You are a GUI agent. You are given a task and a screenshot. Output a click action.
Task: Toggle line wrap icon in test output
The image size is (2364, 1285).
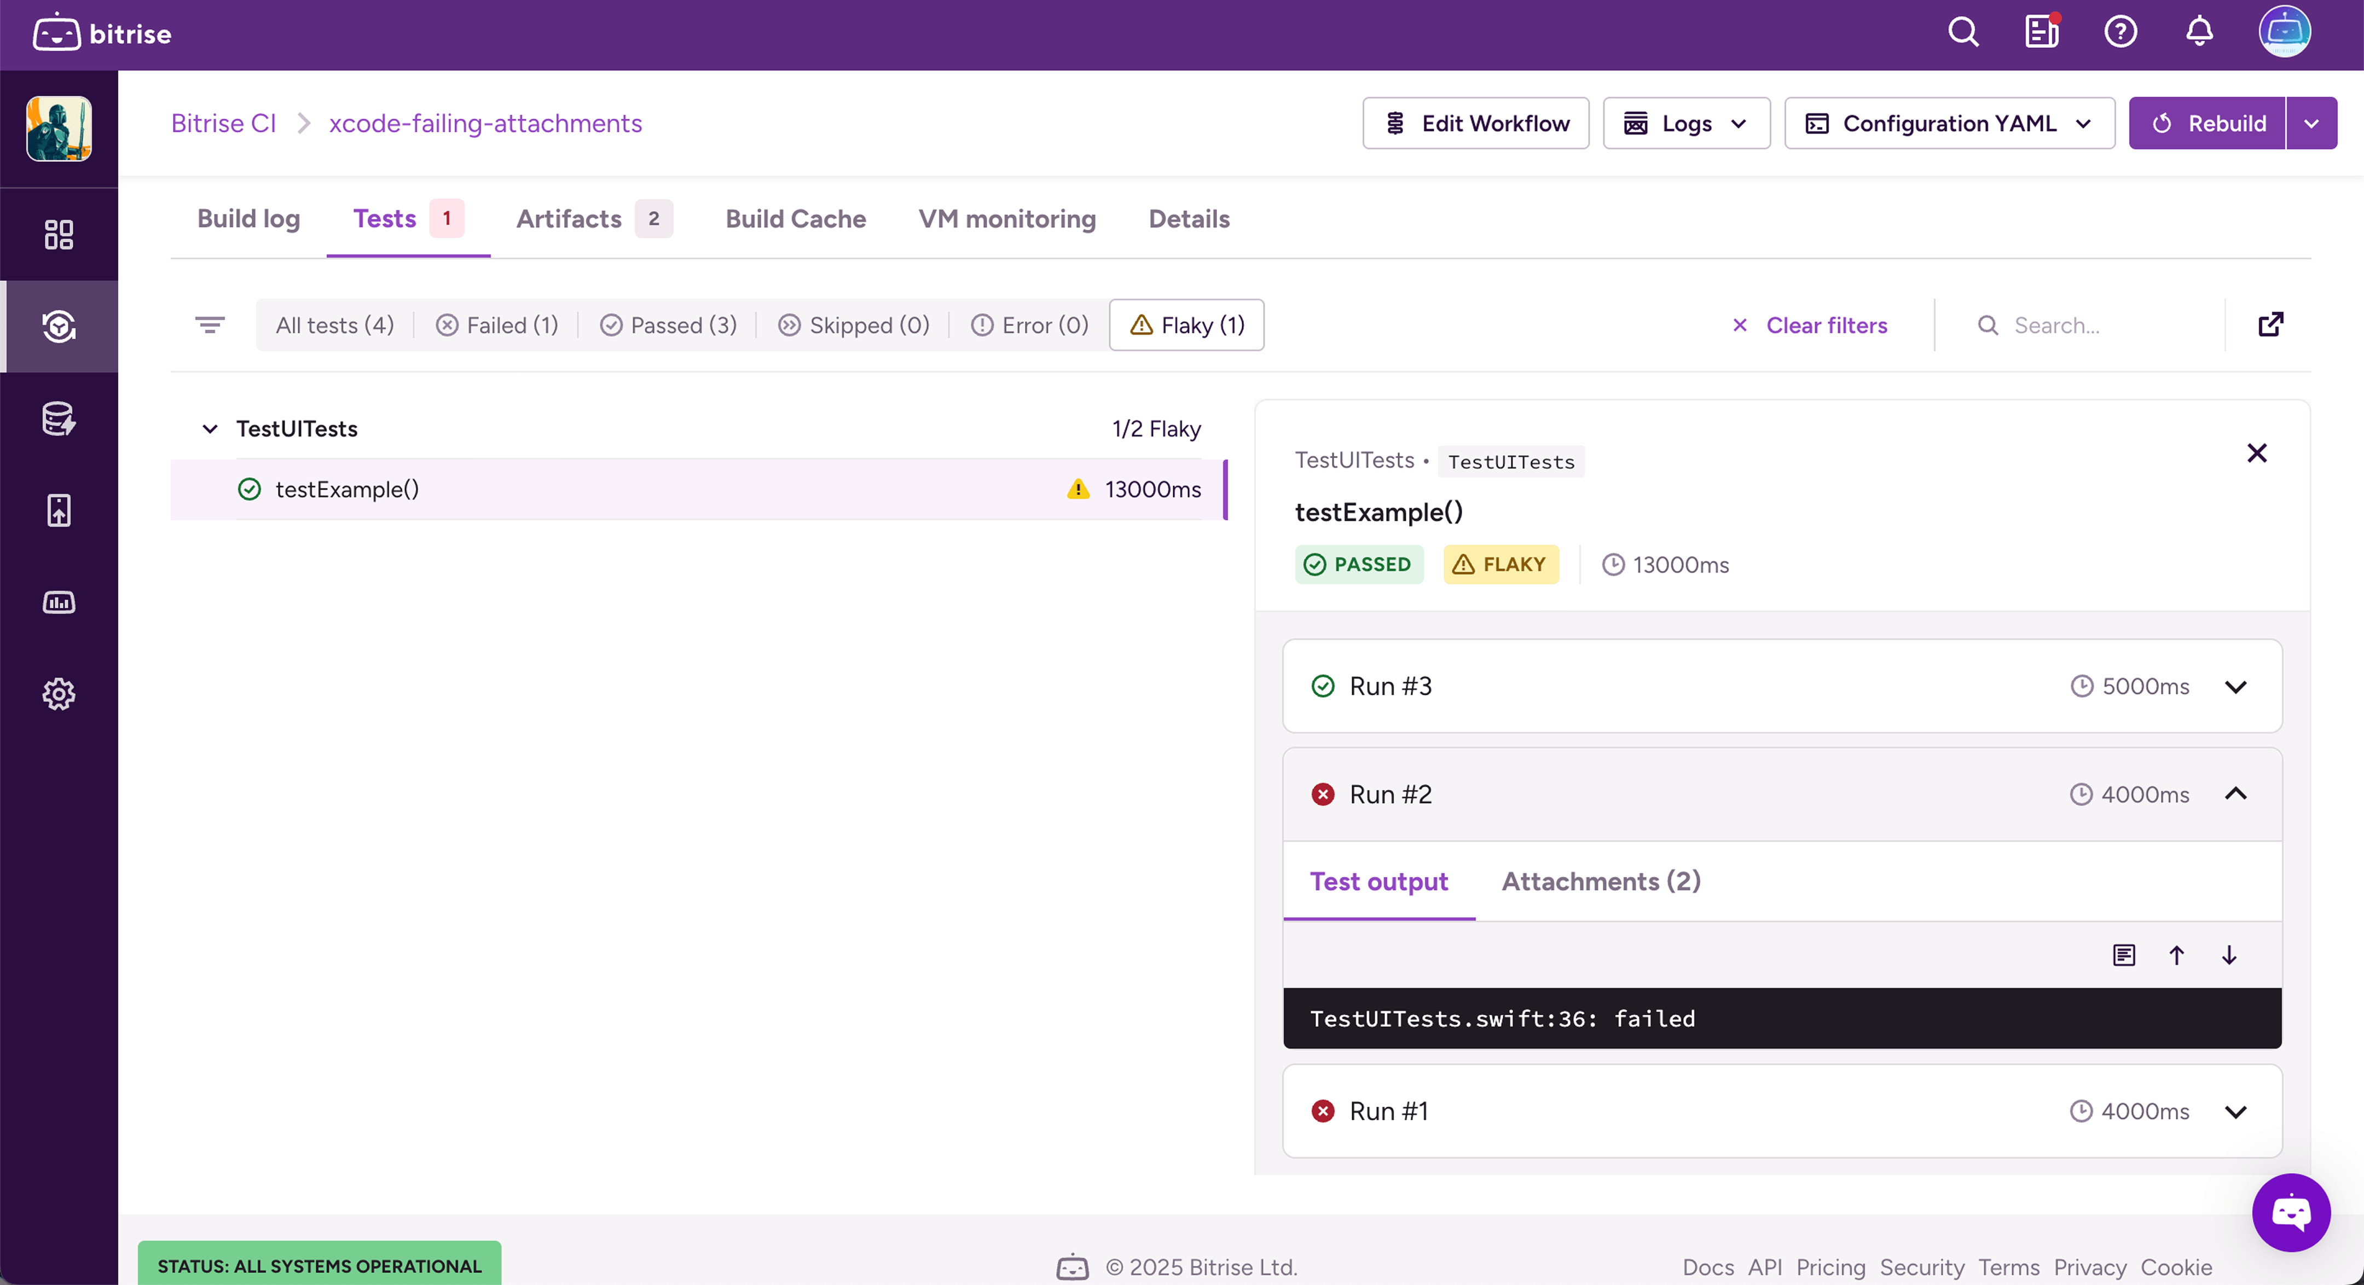[x=2124, y=956]
